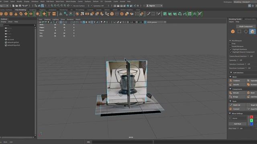Click the open scene folder icon
Image resolution: width=257 pixels, height=144 pixels.
[x=16, y=6]
